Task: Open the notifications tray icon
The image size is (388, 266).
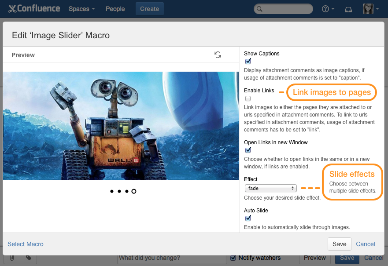Action: [x=348, y=9]
